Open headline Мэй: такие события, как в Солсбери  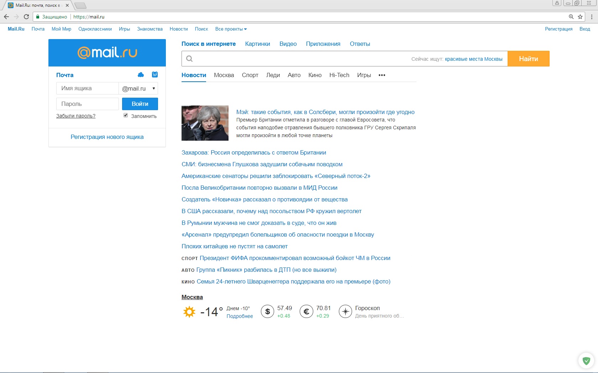[x=325, y=112]
